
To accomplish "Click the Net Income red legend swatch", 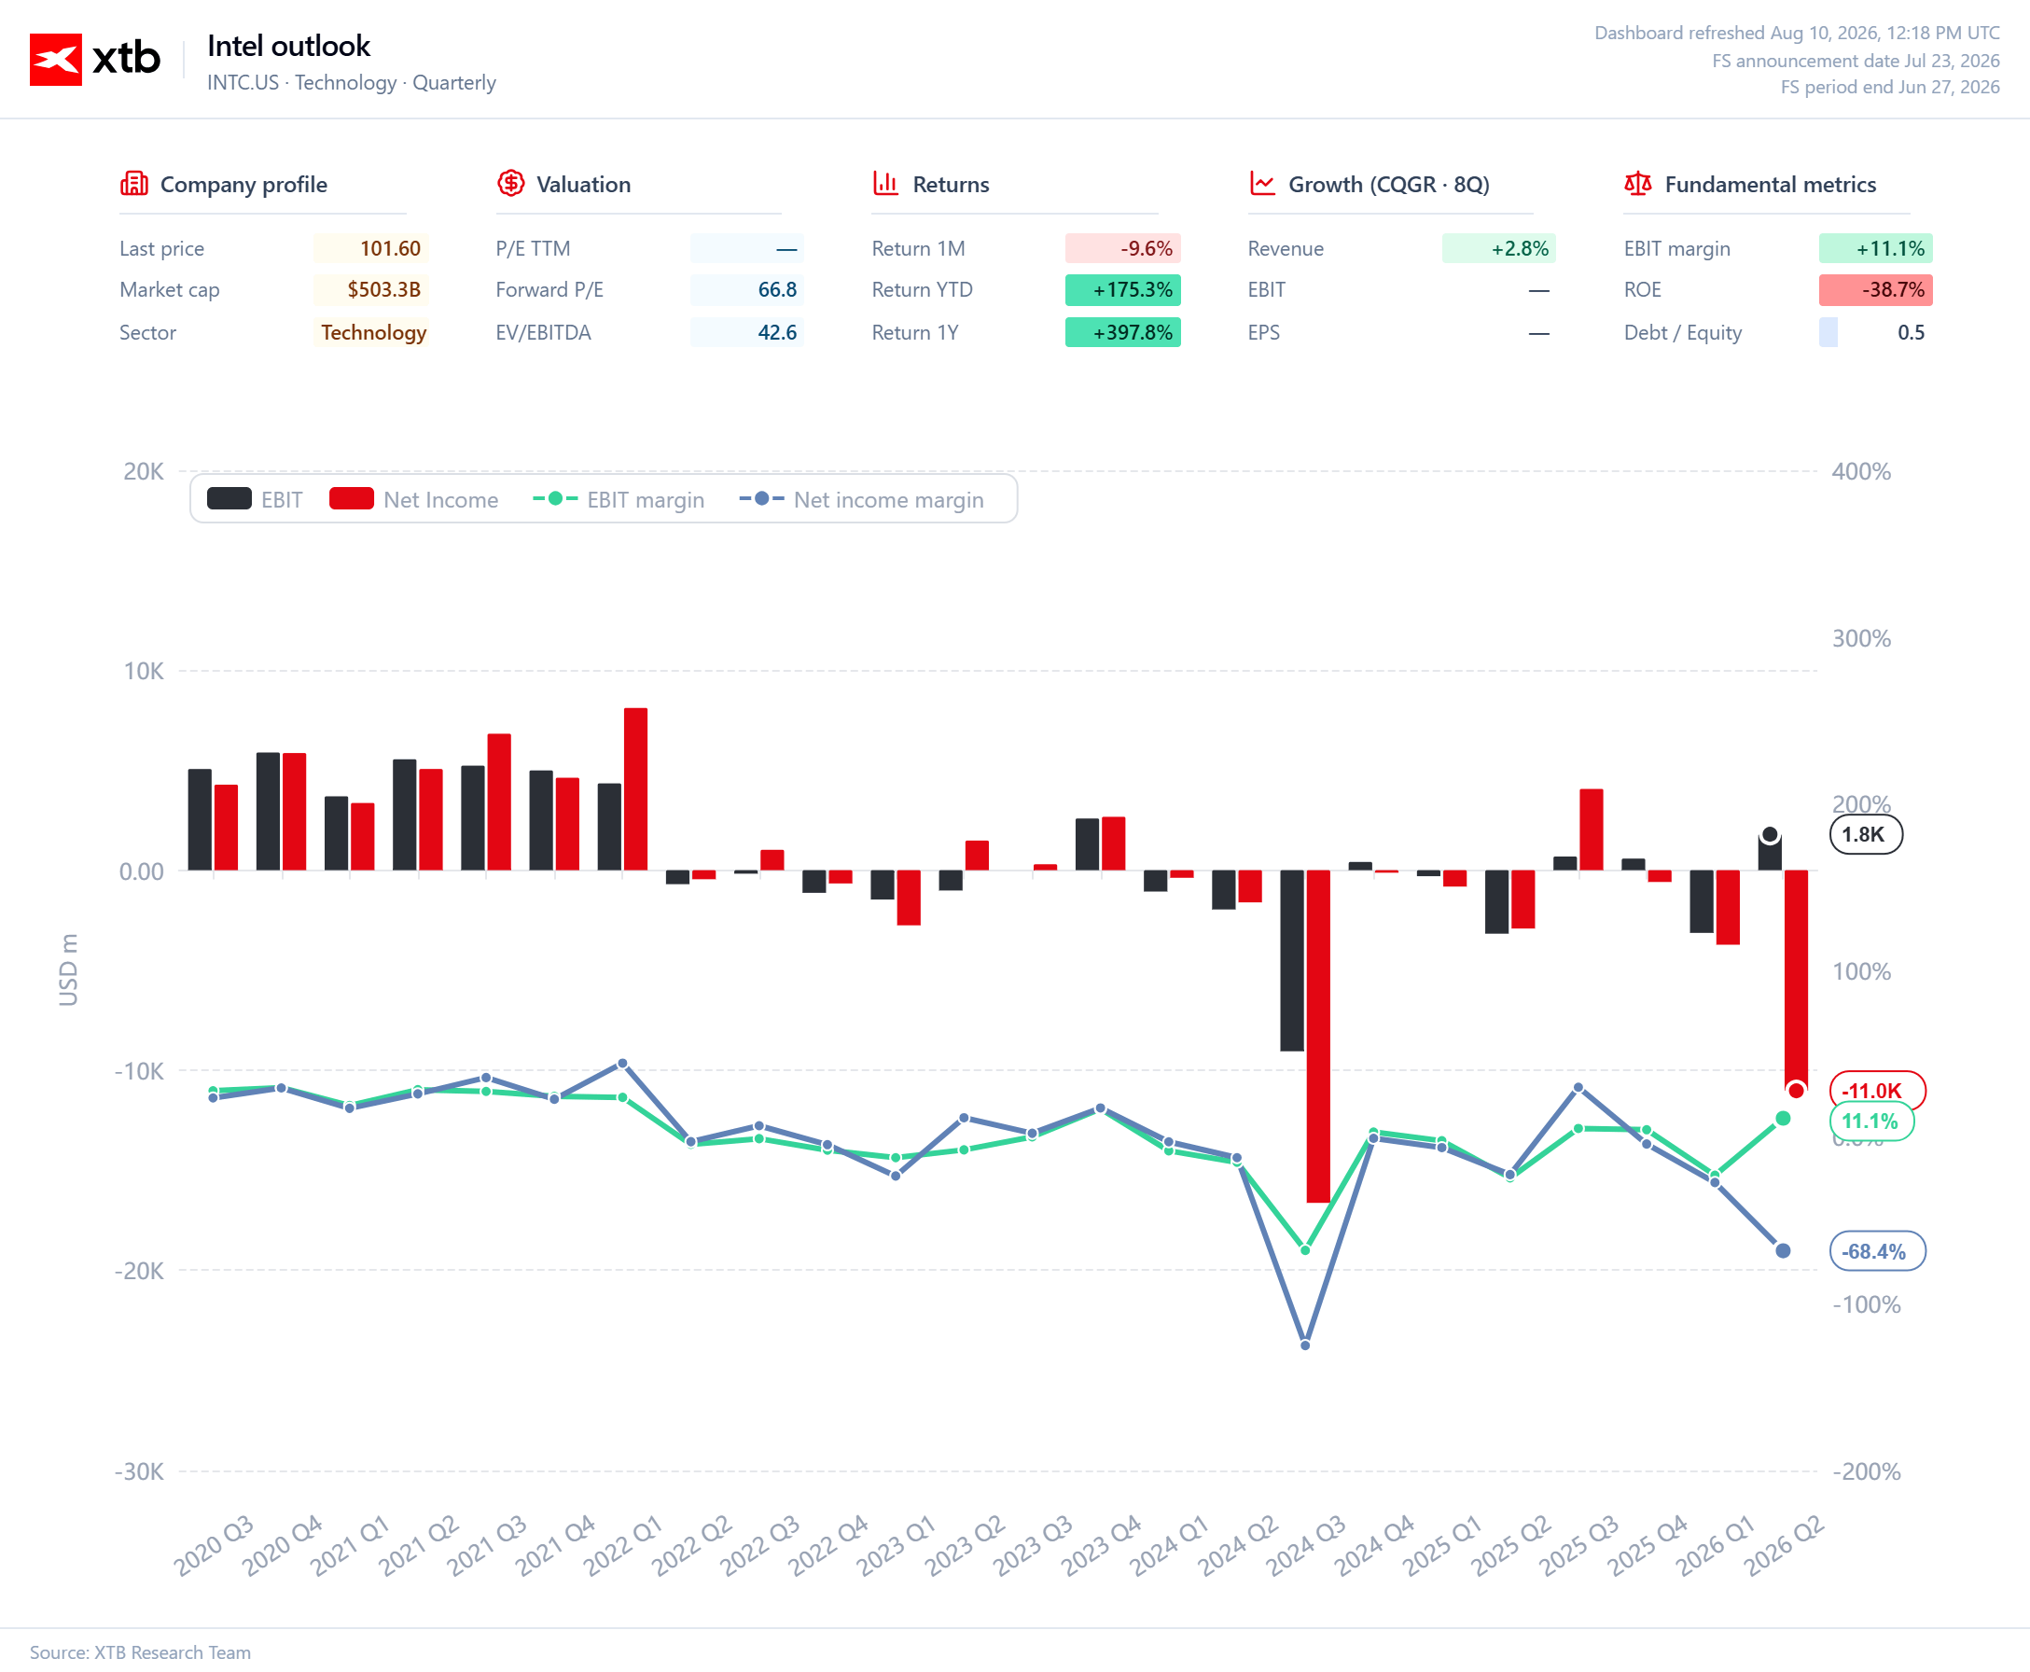I will 352,499.
